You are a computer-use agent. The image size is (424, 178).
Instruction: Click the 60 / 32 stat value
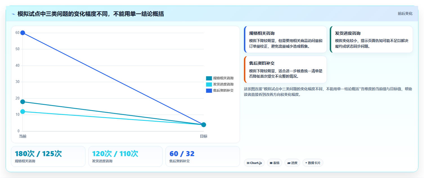coord(182,154)
